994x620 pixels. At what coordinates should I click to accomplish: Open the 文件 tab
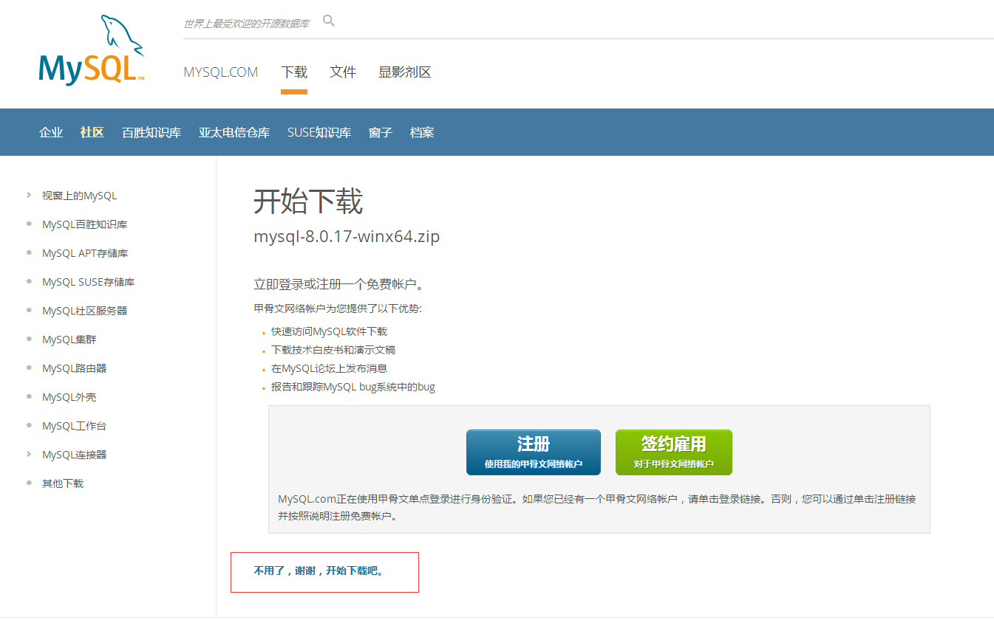point(343,72)
